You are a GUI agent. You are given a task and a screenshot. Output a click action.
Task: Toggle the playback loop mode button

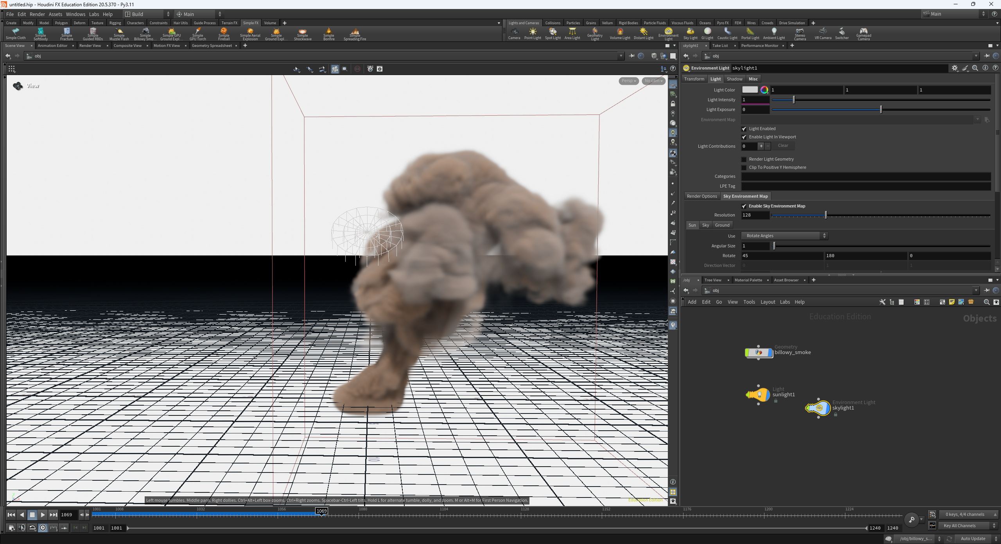click(x=32, y=528)
